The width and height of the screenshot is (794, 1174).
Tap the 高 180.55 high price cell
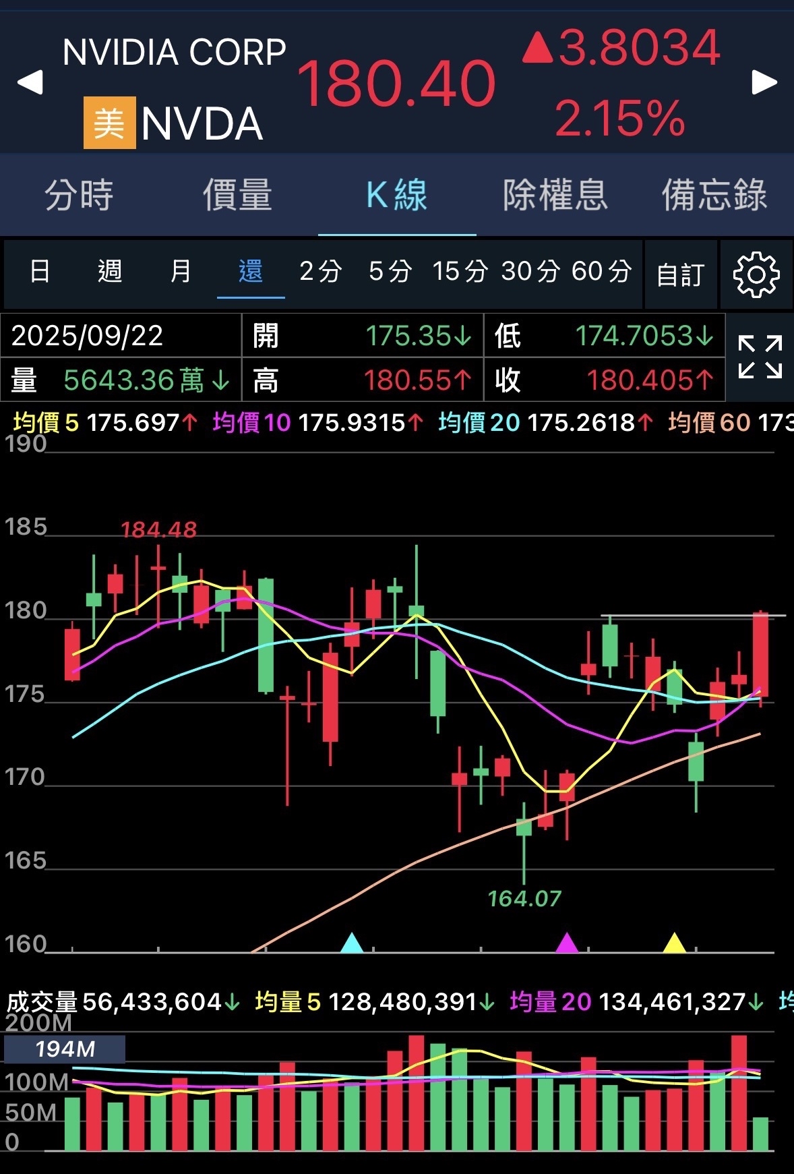[363, 380]
